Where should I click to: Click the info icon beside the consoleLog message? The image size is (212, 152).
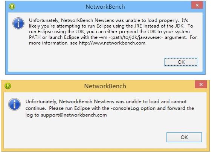tap(14, 104)
